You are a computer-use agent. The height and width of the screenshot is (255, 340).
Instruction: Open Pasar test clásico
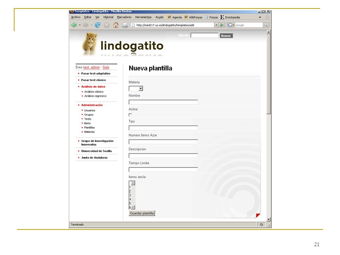click(93, 80)
